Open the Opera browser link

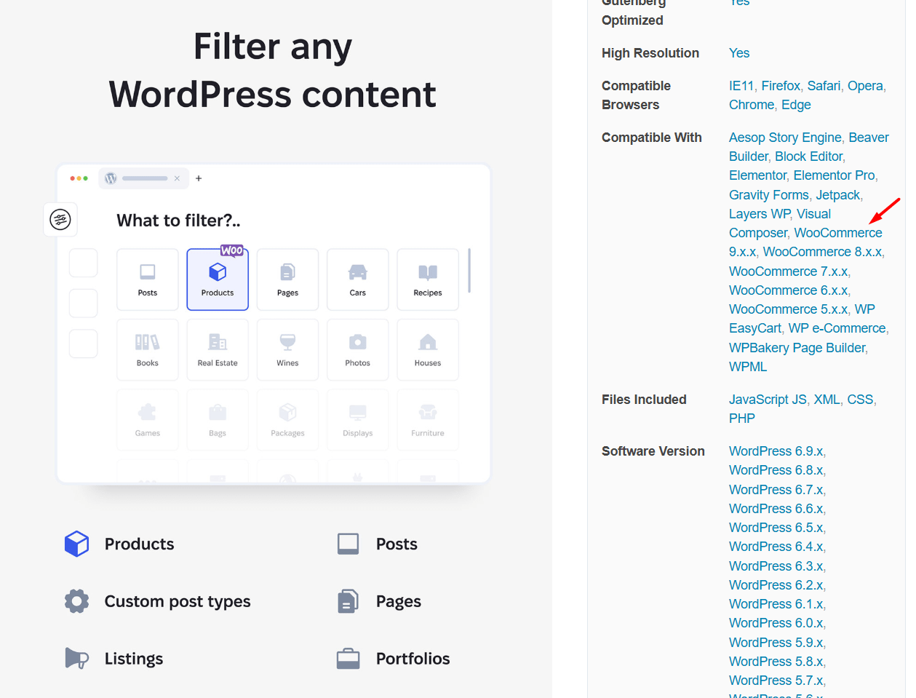pos(865,86)
